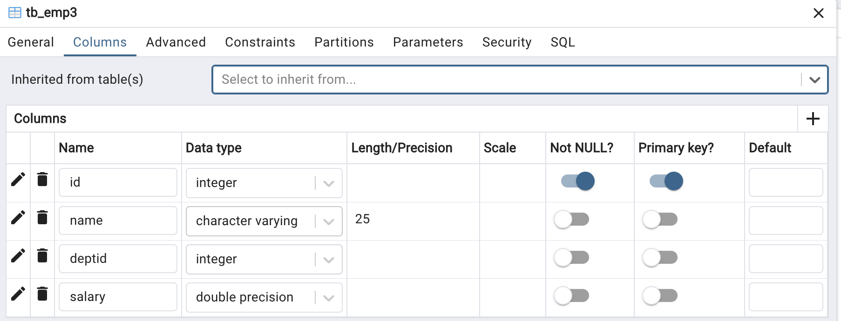Edit the name column row

[18, 217]
